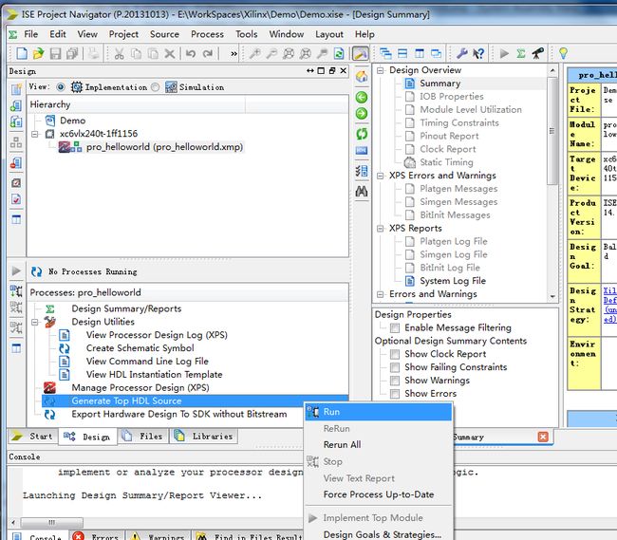Choose Rerun All in context menu
This screenshot has width=617, height=540.
[379, 445]
